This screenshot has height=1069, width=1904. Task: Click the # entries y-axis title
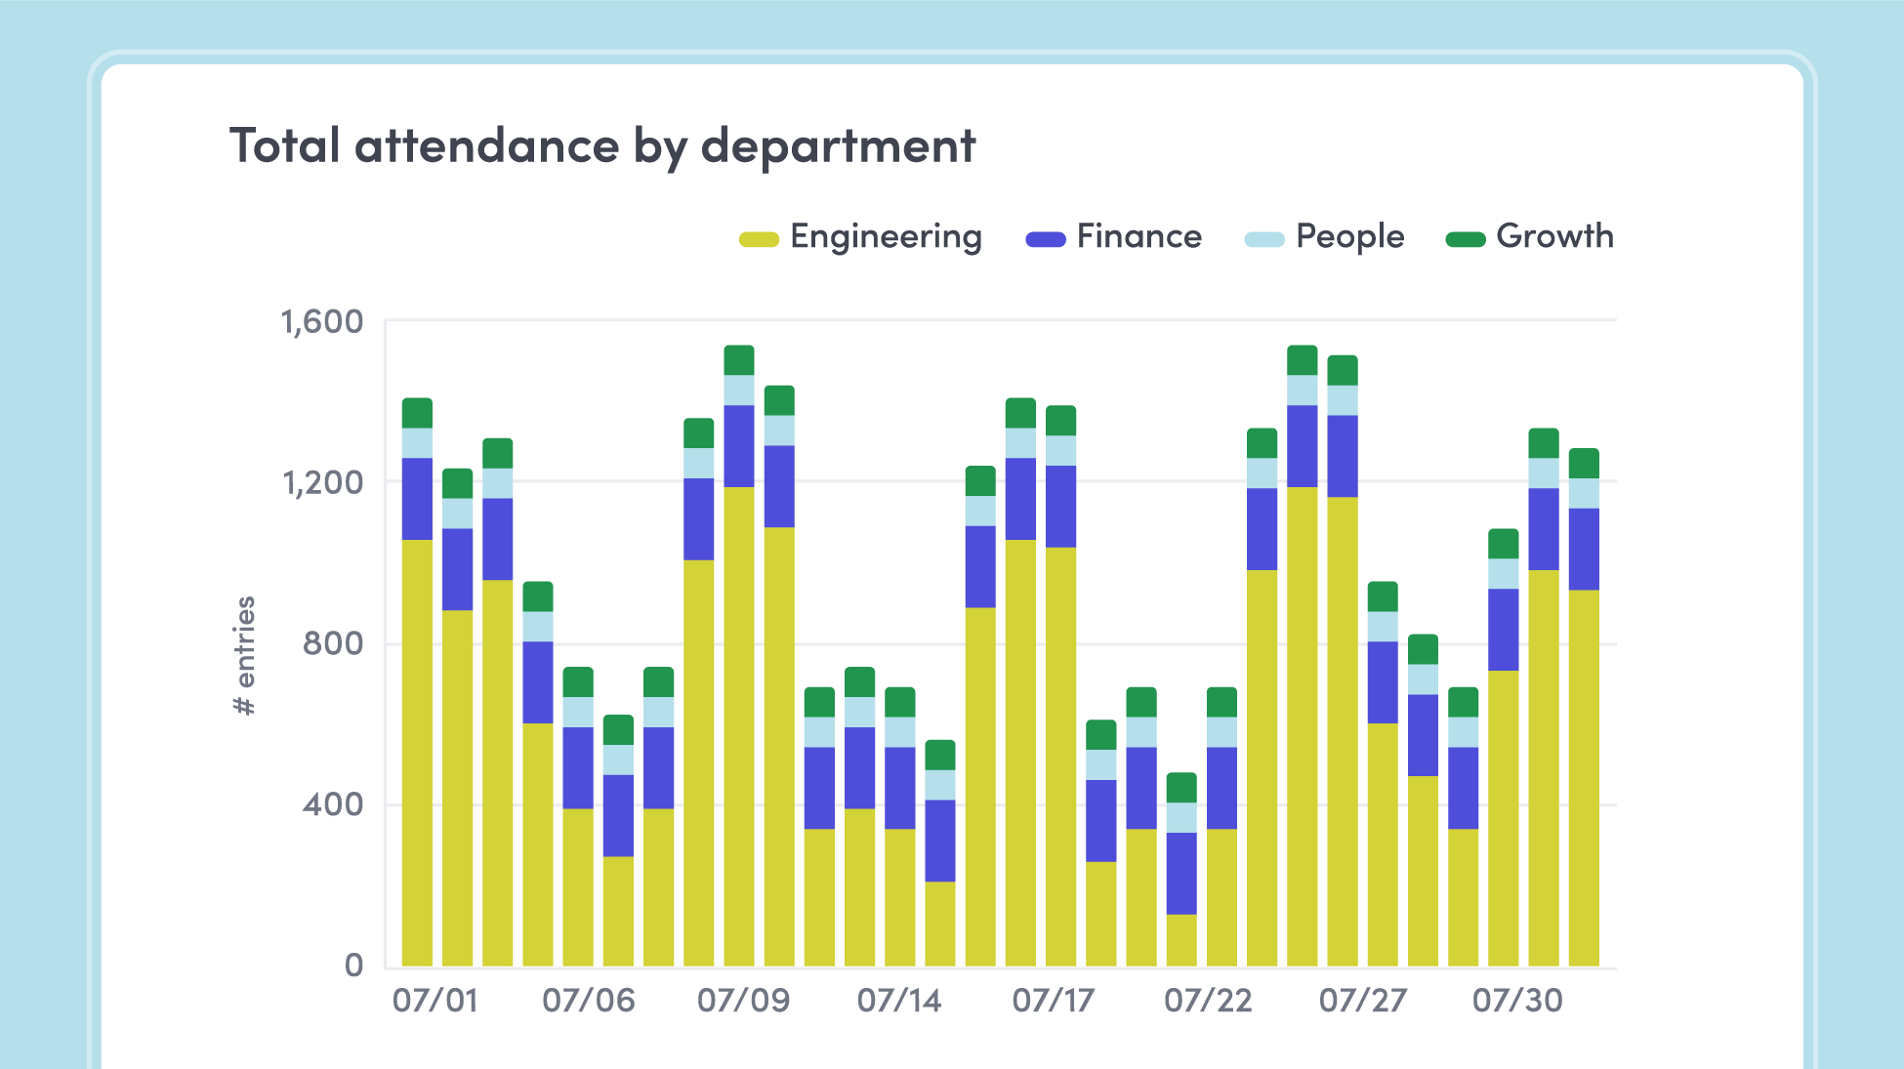click(245, 655)
